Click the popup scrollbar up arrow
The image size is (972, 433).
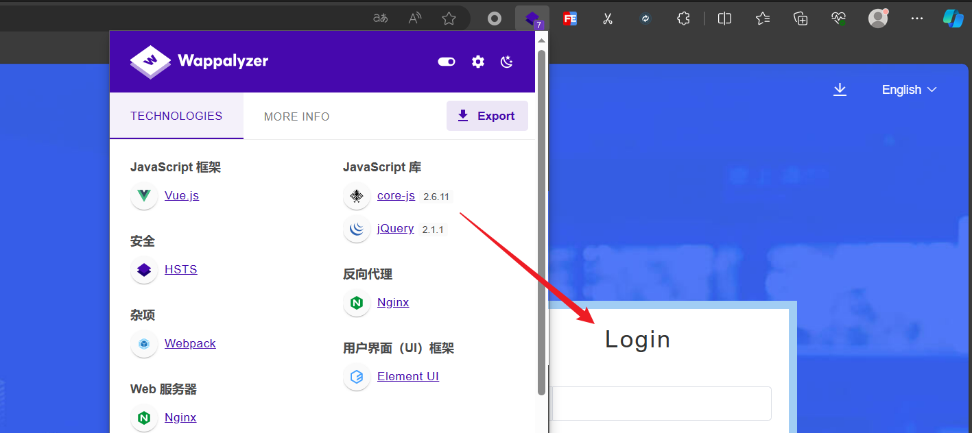(541, 40)
